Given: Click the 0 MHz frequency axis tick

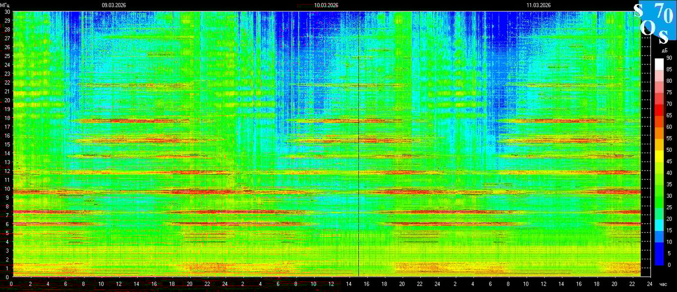Looking at the screenshot, I should 7,277.
